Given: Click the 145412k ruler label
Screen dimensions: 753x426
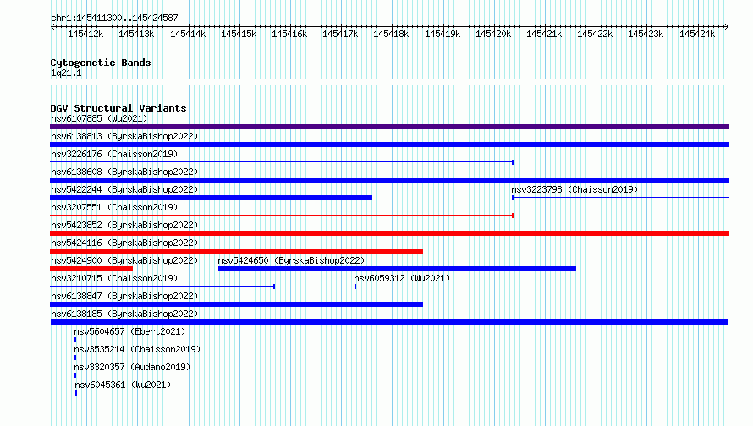Looking at the screenshot, I should tap(85, 34).
